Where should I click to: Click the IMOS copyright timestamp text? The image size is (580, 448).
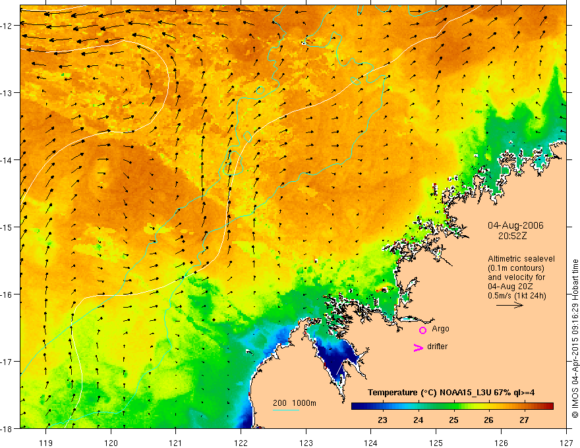[575, 339]
